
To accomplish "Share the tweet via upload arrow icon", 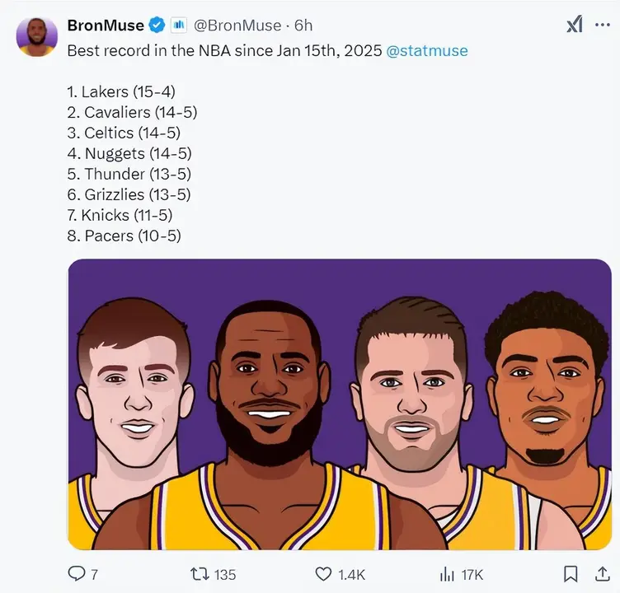I will coord(602,573).
